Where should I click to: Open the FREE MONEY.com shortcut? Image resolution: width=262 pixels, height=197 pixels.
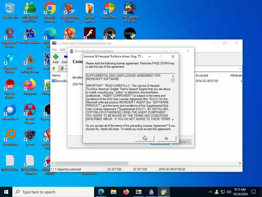click(30, 63)
